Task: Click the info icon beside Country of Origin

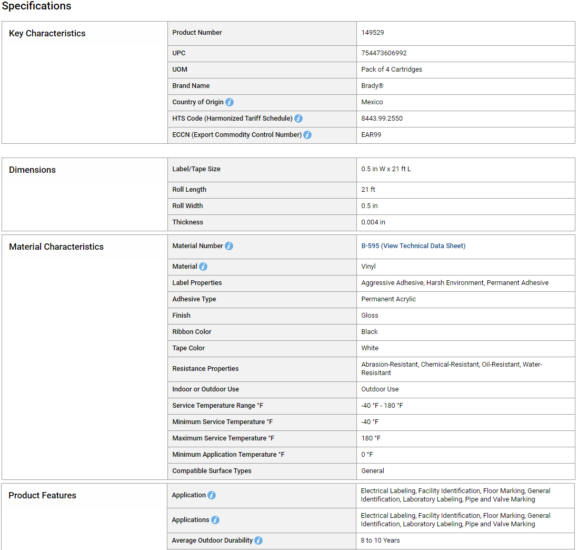Action: [230, 102]
